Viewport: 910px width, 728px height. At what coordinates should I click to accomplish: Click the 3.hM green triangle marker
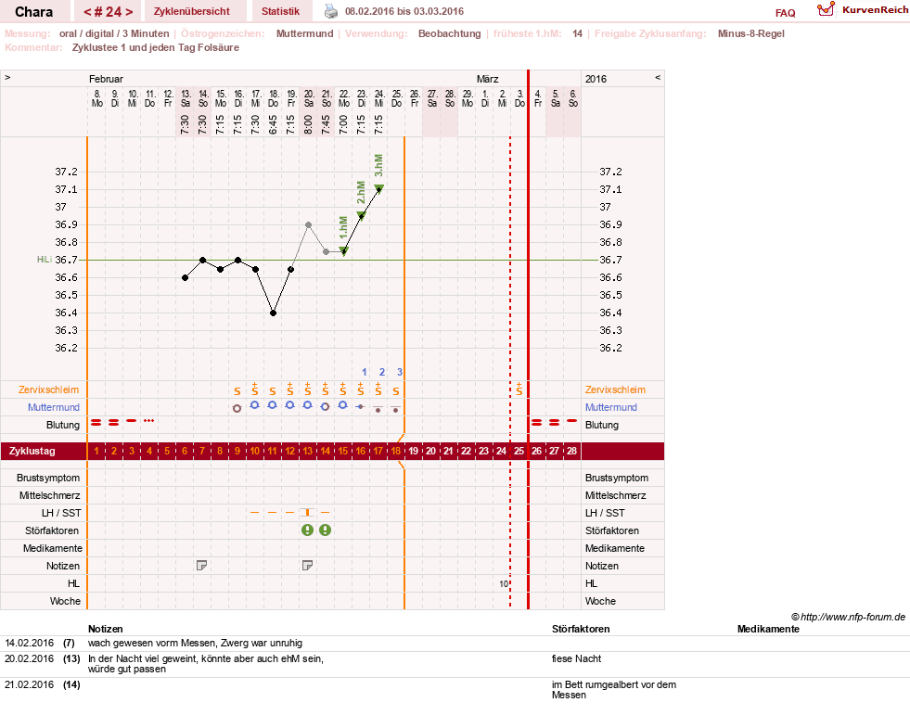pyautogui.click(x=379, y=188)
